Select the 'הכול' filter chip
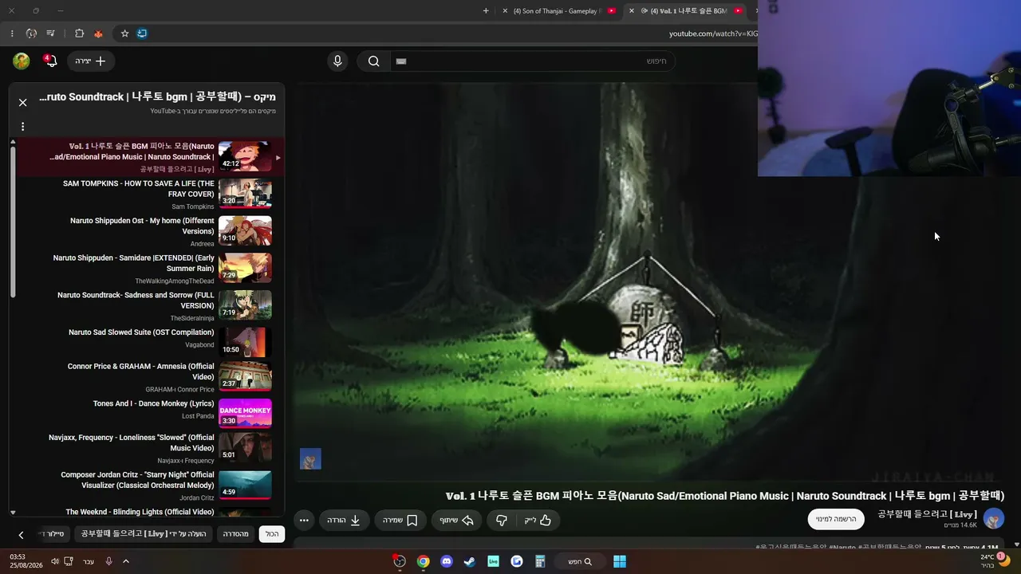Image resolution: width=1021 pixels, height=574 pixels. tap(272, 534)
